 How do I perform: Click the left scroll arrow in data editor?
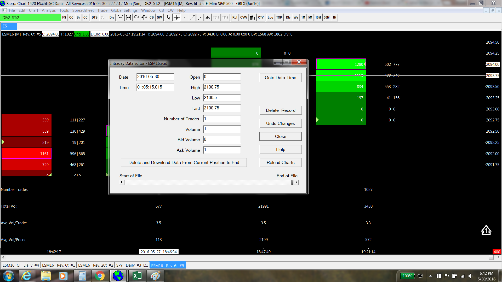[x=122, y=182]
